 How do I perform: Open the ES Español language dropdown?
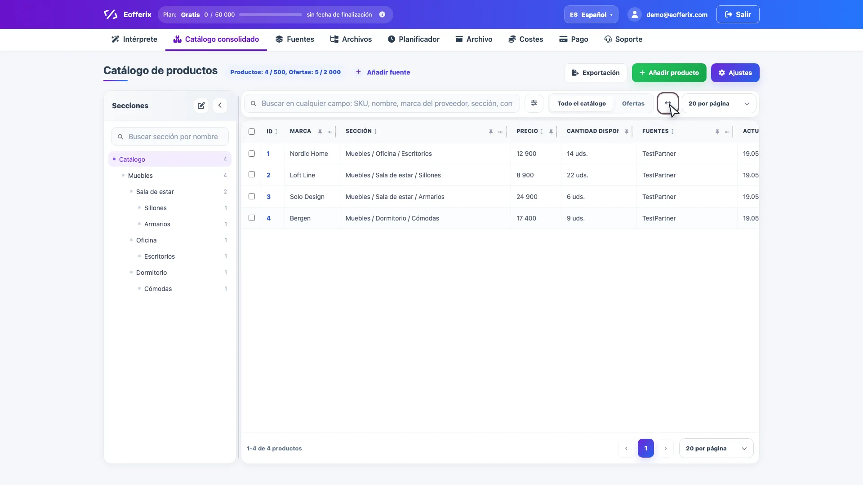pyautogui.click(x=591, y=14)
